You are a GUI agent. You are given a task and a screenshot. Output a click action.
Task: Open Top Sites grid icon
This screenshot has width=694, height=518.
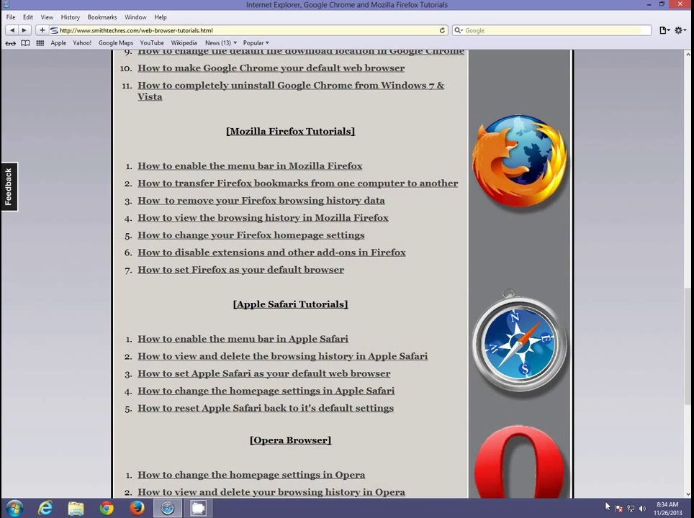pos(40,43)
